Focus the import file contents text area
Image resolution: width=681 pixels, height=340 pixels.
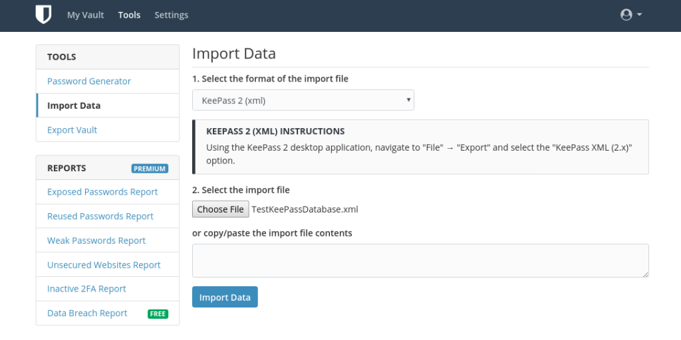tap(420, 260)
